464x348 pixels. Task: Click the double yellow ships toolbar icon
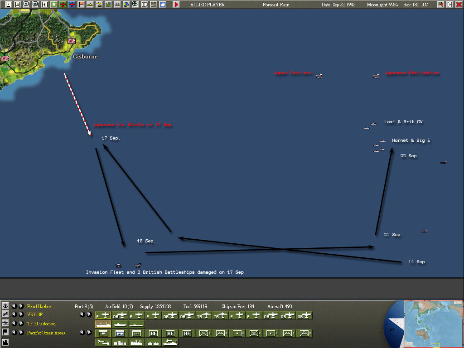[x=99, y=5]
